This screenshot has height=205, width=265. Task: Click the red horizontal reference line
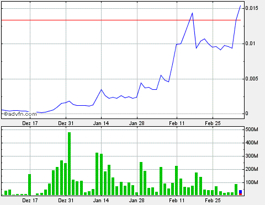point(121,20)
